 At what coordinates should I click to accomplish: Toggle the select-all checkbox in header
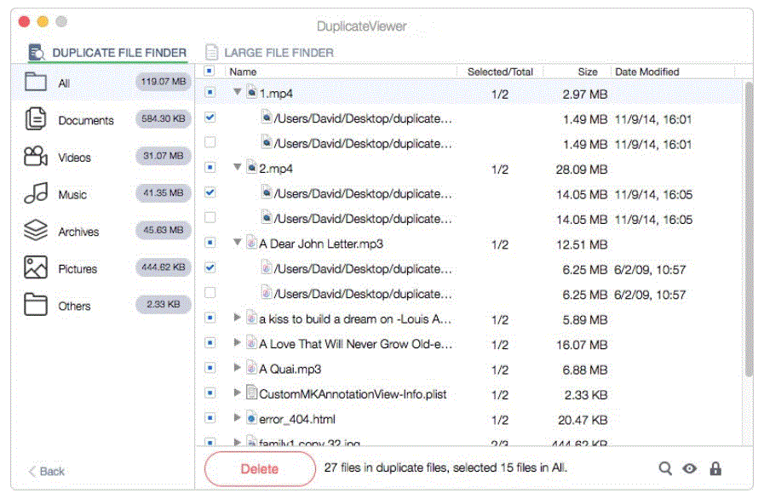(210, 72)
